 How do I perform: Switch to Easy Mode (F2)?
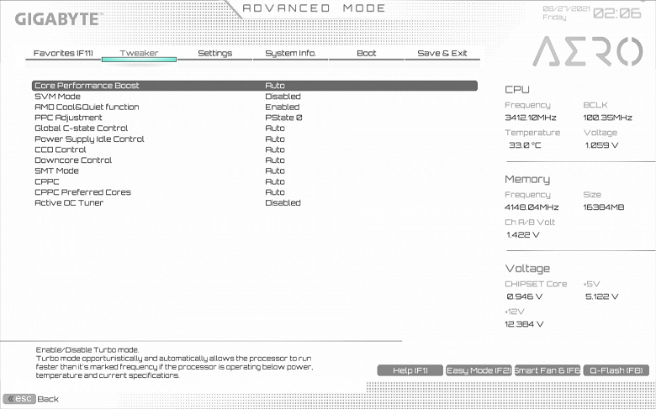[x=479, y=370]
